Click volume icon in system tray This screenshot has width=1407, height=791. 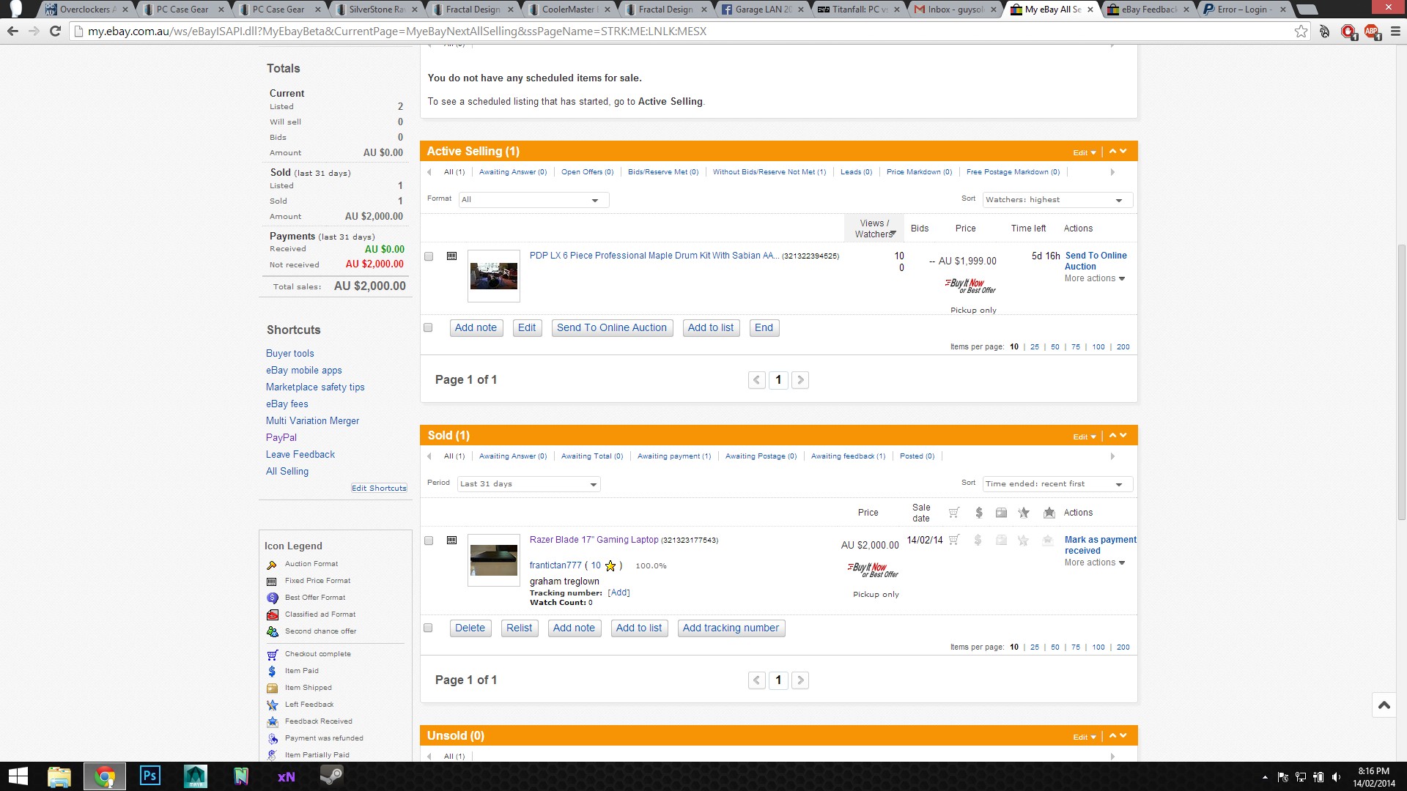pyautogui.click(x=1336, y=777)
